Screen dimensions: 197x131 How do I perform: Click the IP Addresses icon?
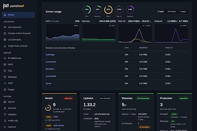(x=5, y=58)
